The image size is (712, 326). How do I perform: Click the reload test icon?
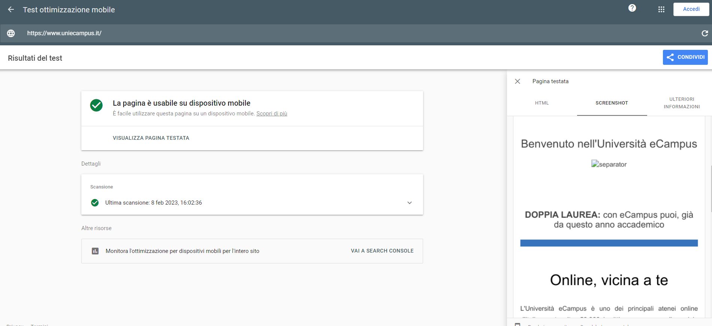[705, 33]
